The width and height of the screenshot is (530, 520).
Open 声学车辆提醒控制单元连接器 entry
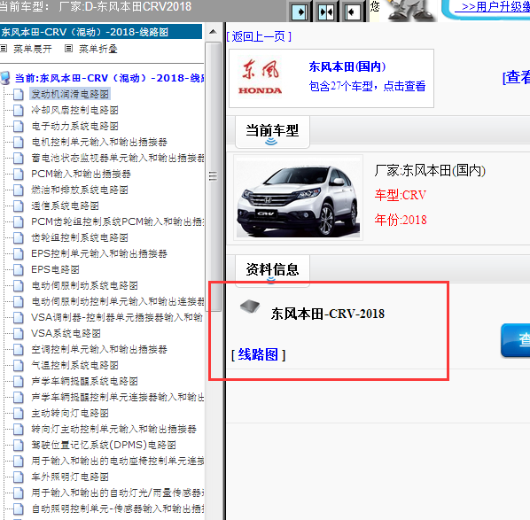point(118,397)
